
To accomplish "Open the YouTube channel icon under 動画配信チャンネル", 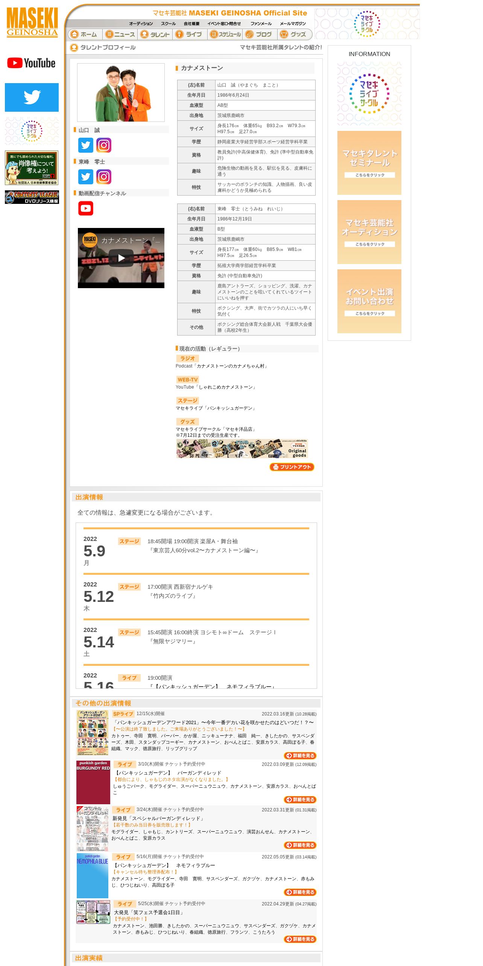I will tap(86, 208).
